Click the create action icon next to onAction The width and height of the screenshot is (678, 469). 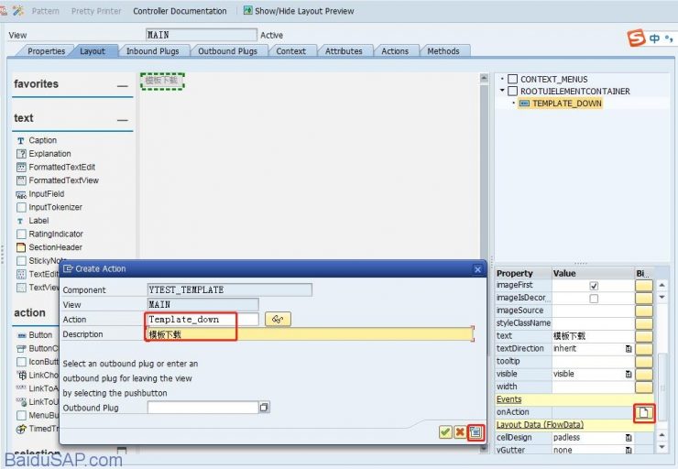pos(644,413)
